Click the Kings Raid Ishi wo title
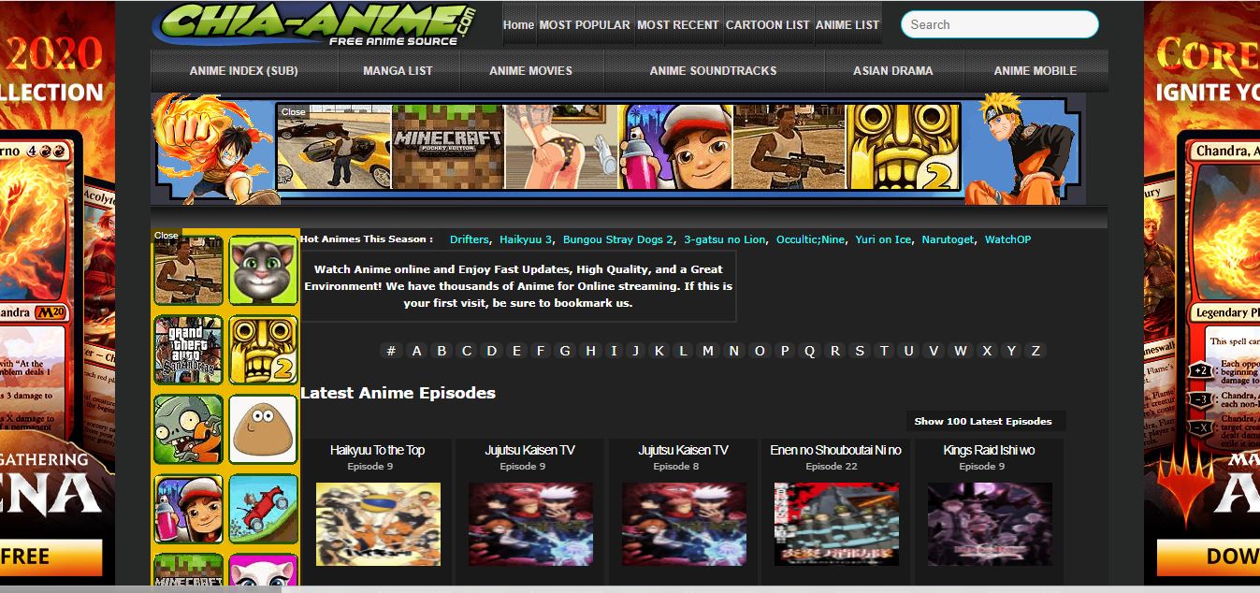 coord(989,450)
